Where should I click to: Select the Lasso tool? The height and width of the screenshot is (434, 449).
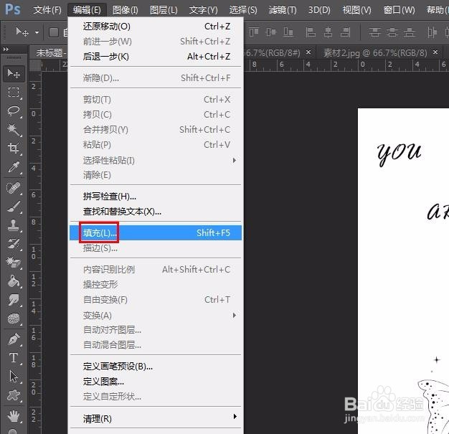coord(14,111)
